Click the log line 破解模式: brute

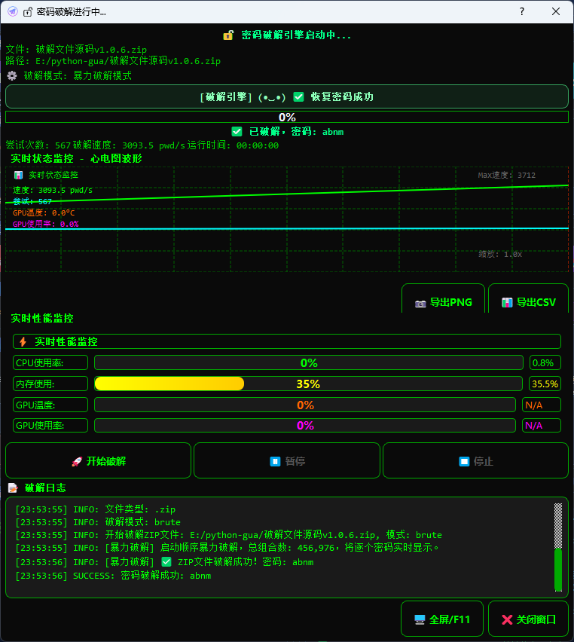tap(98, 522)
